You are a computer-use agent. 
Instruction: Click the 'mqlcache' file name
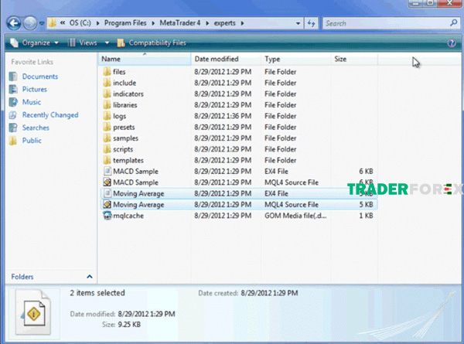(x=128, y=216)
